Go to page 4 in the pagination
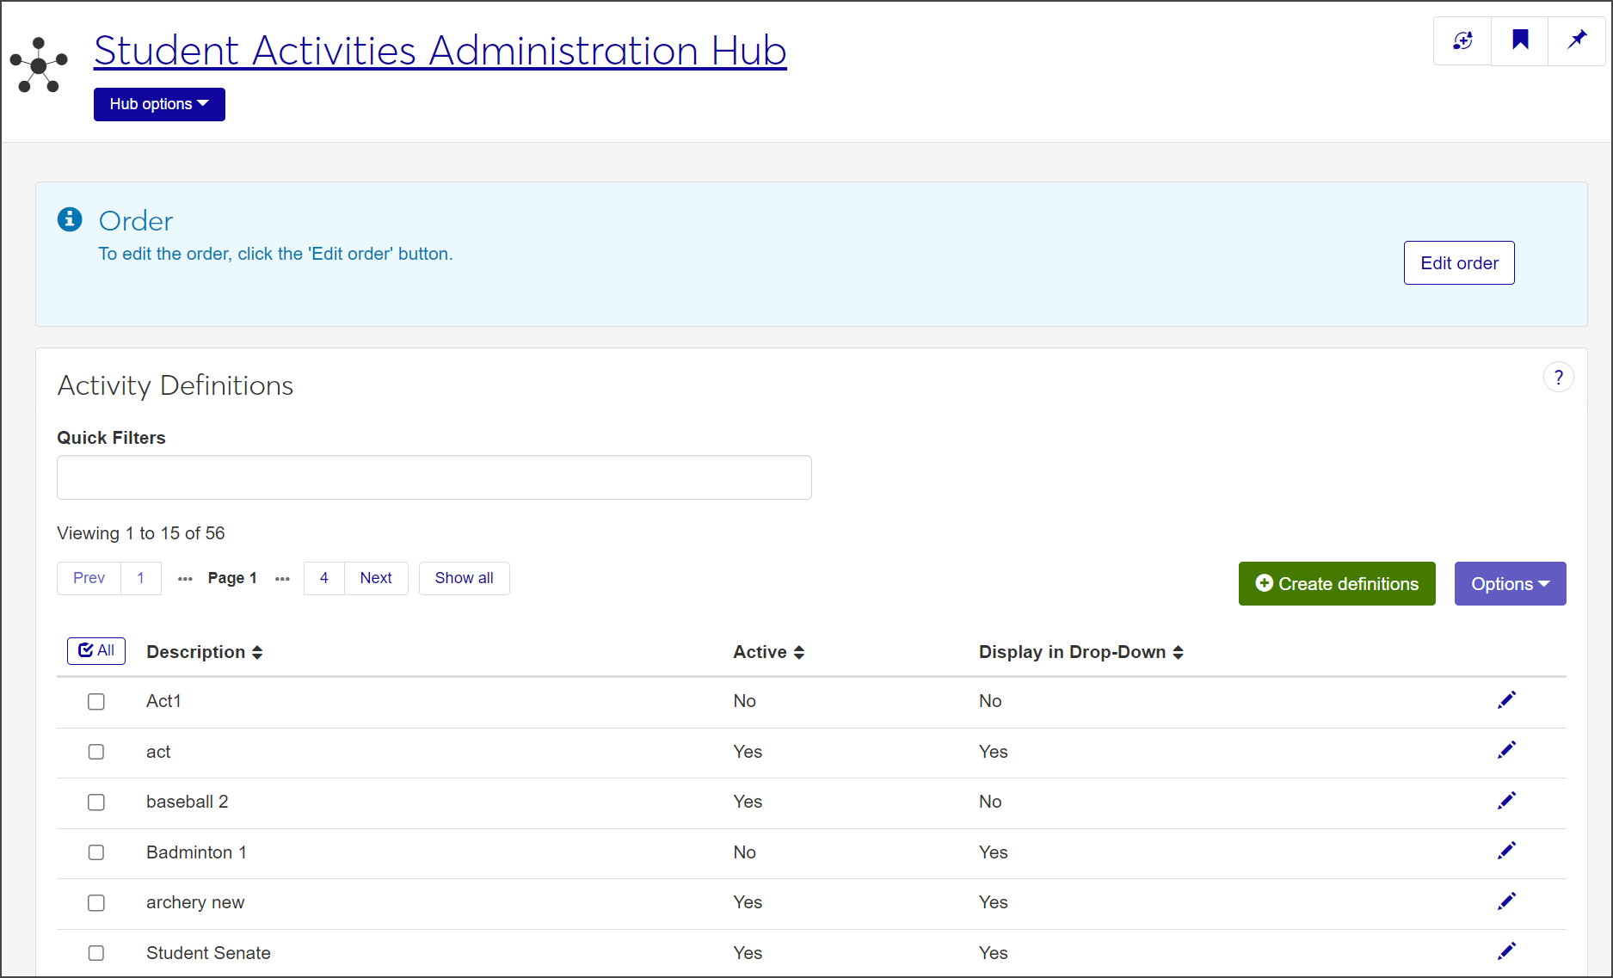 pyautogui.click(x=323, y=578)
